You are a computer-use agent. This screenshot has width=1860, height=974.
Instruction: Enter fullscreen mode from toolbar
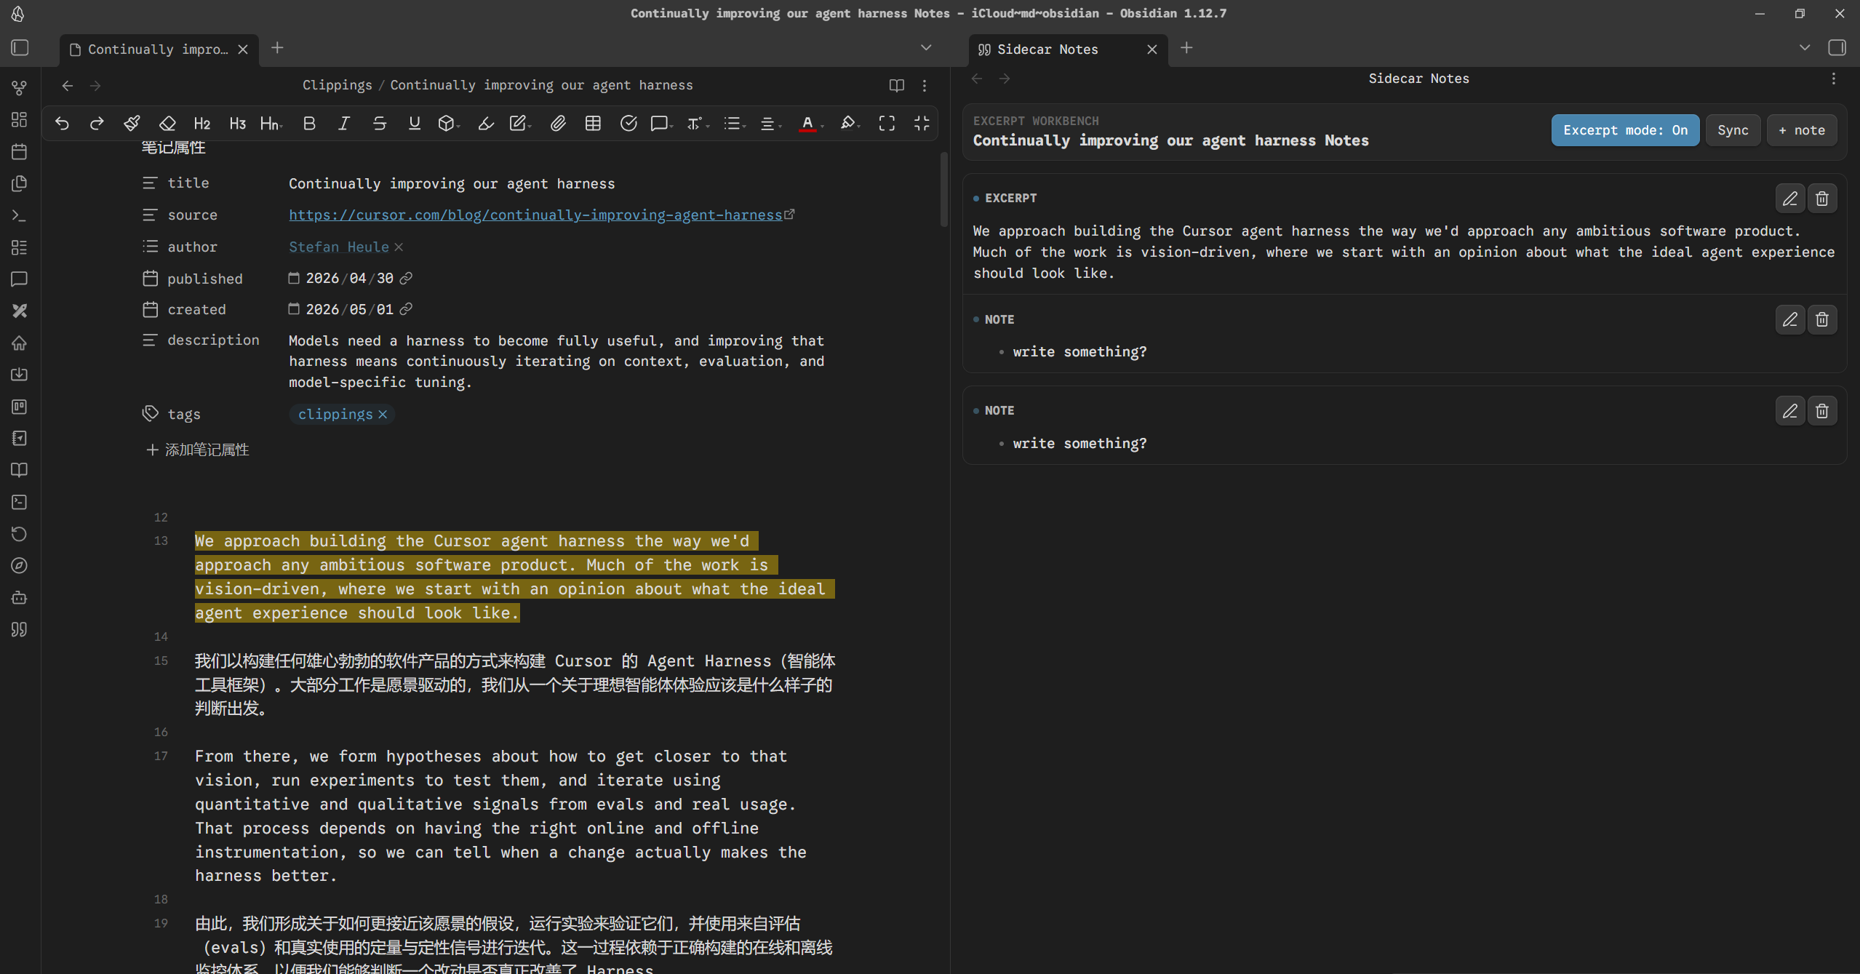(886, 124)
